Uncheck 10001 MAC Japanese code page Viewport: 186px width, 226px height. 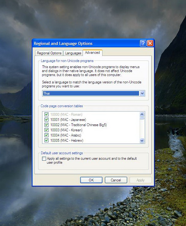pyautogui.click(x=46, y=120)
